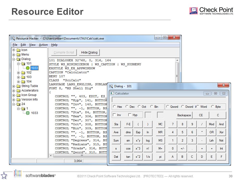Click the sin button in Calculator
Image resolution: width=240 pixels, height=180 pixels.
pyautogui.click(x=128, y=140)
